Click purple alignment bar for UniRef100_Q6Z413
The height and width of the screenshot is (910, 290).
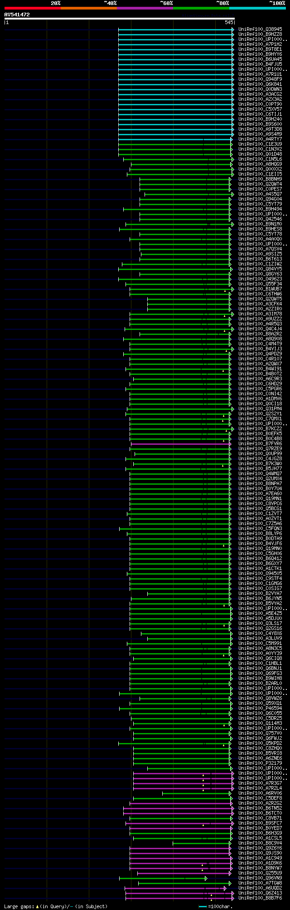pos(180,893)
